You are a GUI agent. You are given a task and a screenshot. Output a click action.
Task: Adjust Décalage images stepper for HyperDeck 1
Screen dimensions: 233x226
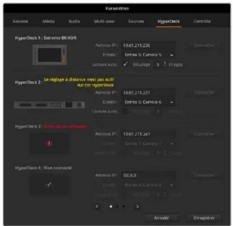click(165, 64)
